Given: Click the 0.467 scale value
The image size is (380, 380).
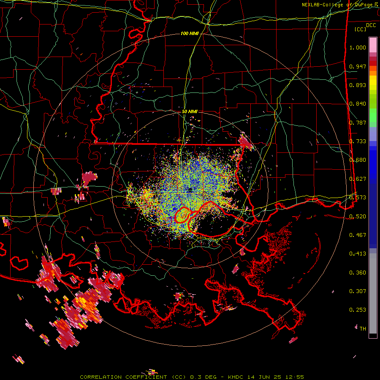Looking at the screenshot, I should 358,235.
